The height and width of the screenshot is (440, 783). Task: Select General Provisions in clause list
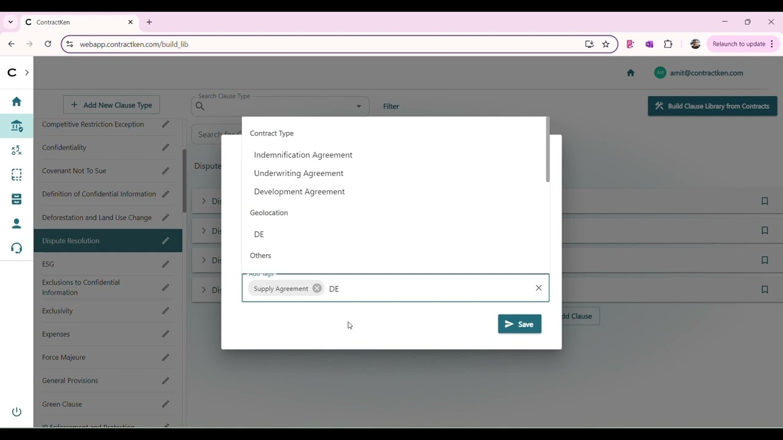point(70,381)
